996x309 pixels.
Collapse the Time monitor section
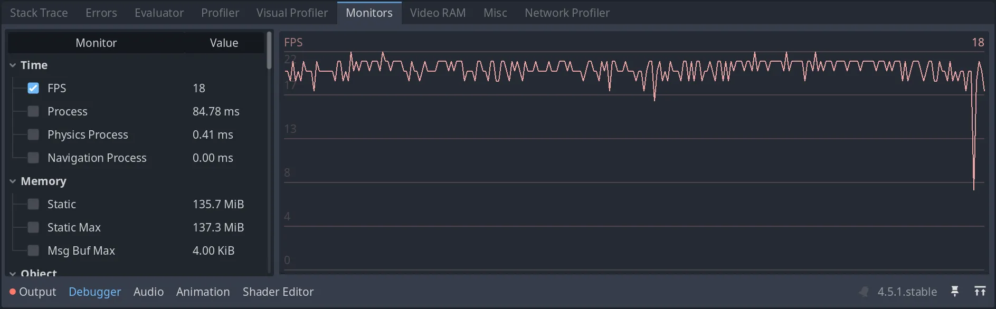click(12, 65)
